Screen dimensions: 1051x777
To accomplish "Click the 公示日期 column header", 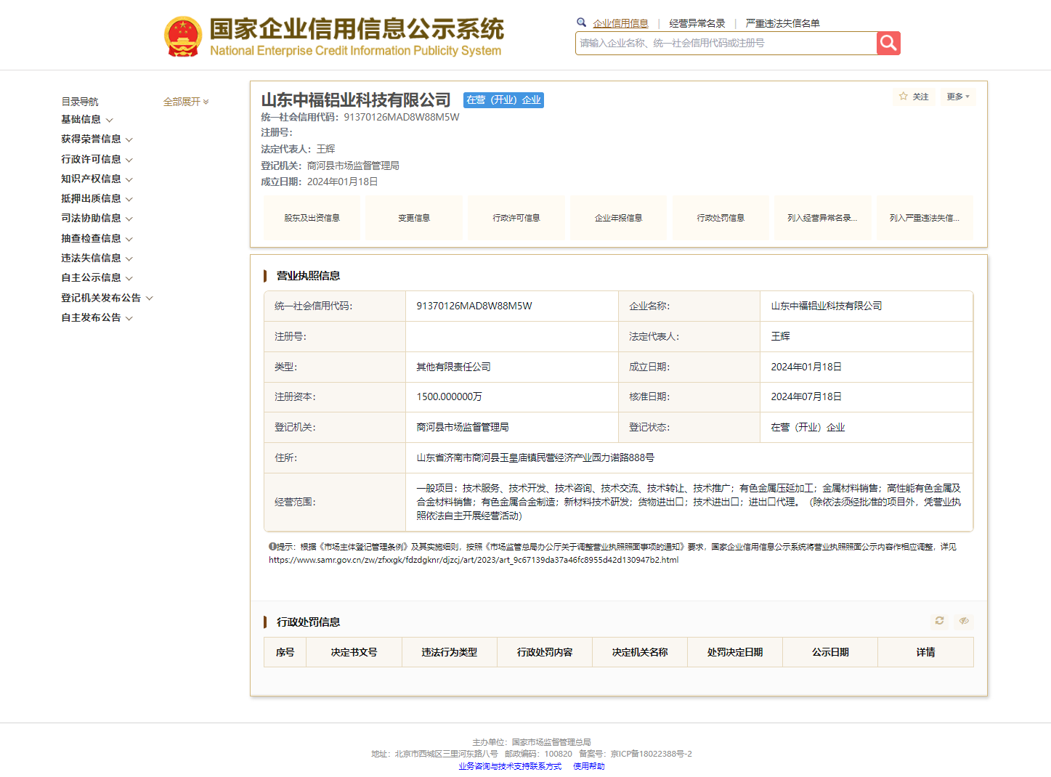I will coord(830,652).
